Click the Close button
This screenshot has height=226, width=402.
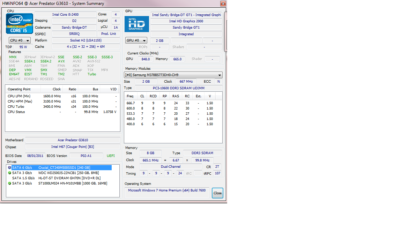point(217,193)
